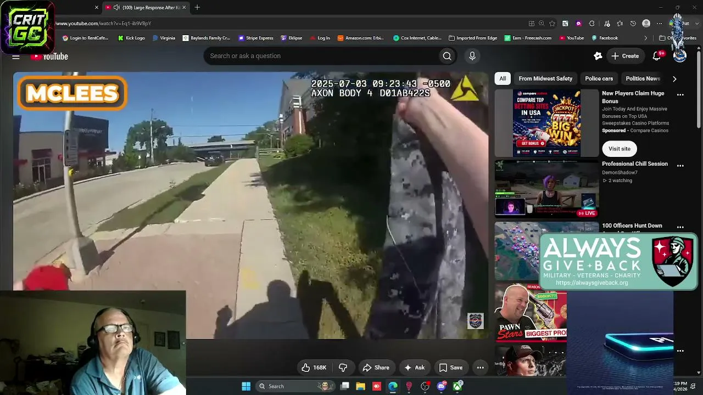The image size is (703, 395).
Task: Click Visit site on the casino ad
Action: pyautogui.click(x=620, y=149)
